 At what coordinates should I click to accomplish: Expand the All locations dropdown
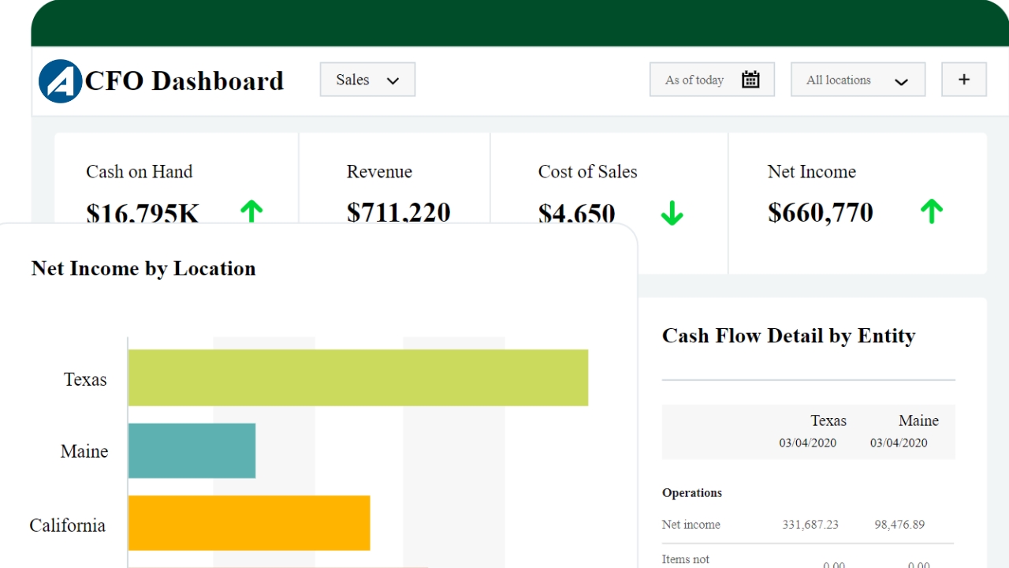[858, 80]
